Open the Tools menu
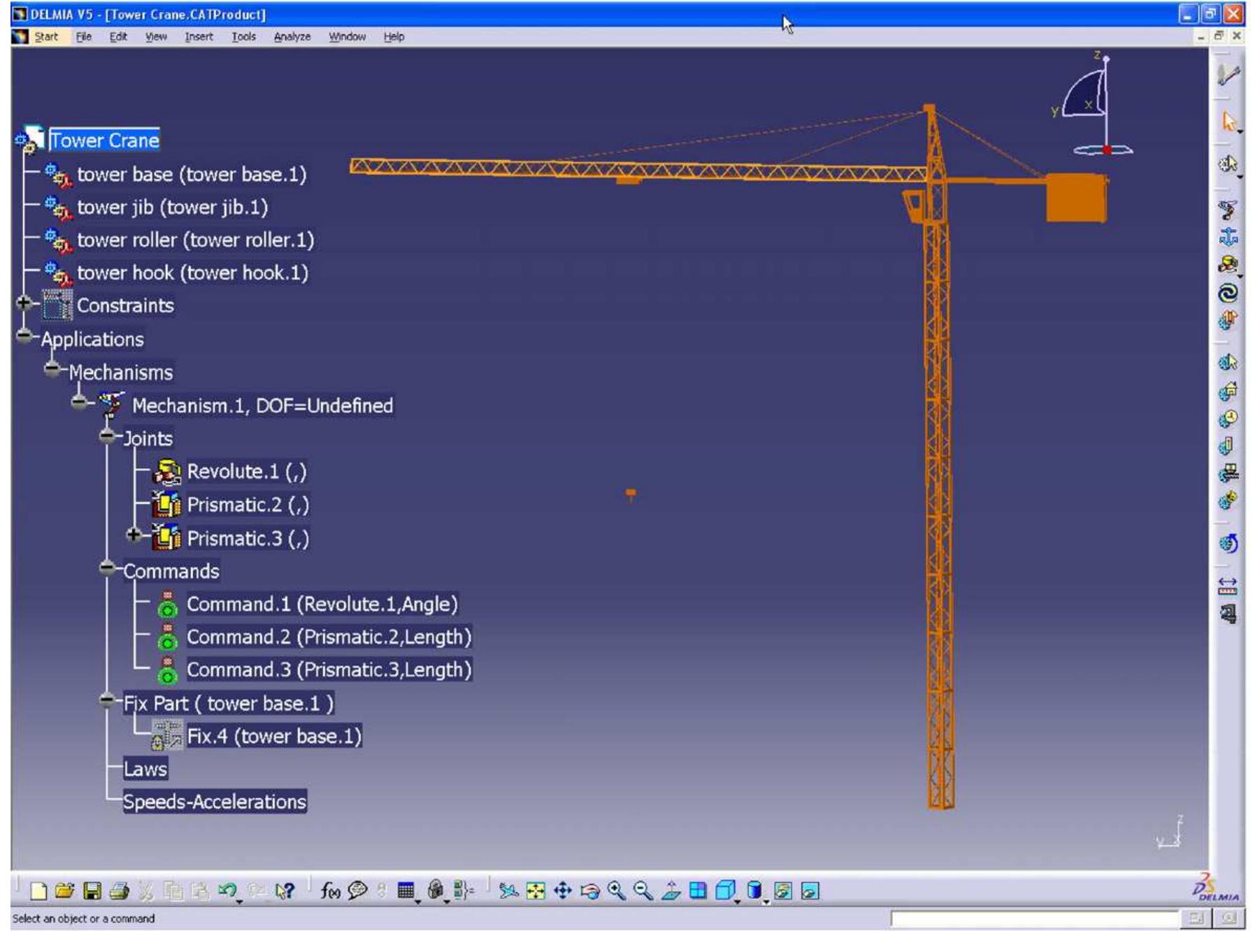1251x931 pixels. 244,36
